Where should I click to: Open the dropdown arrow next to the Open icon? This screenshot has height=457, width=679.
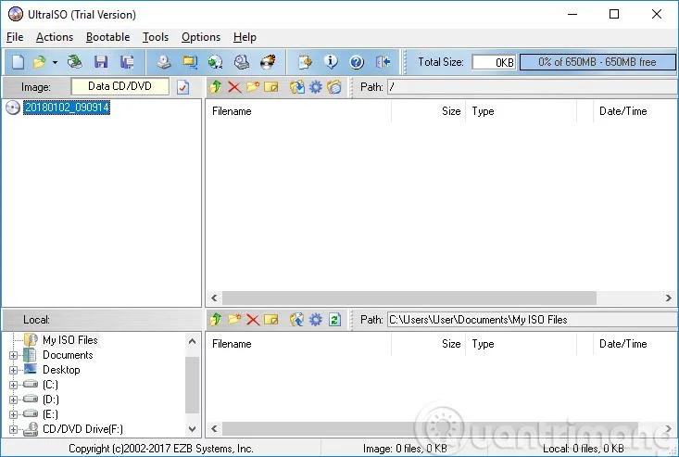coord(55,62)
